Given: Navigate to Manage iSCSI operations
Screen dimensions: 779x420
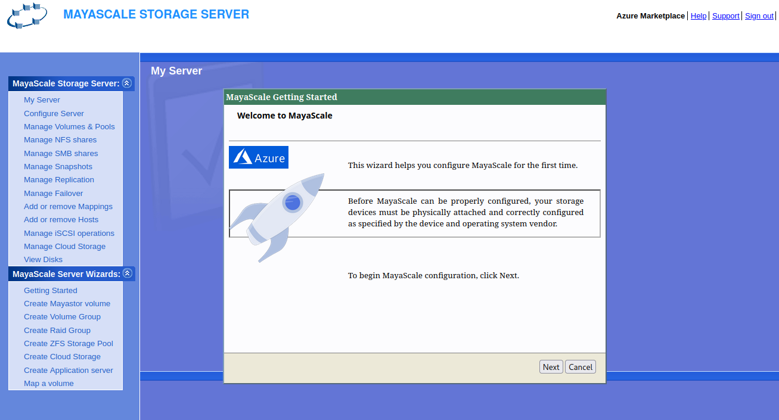Looking at the screenshot, I should pos(69,234).
